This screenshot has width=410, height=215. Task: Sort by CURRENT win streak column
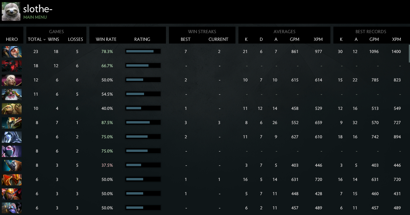coord(218,39)
